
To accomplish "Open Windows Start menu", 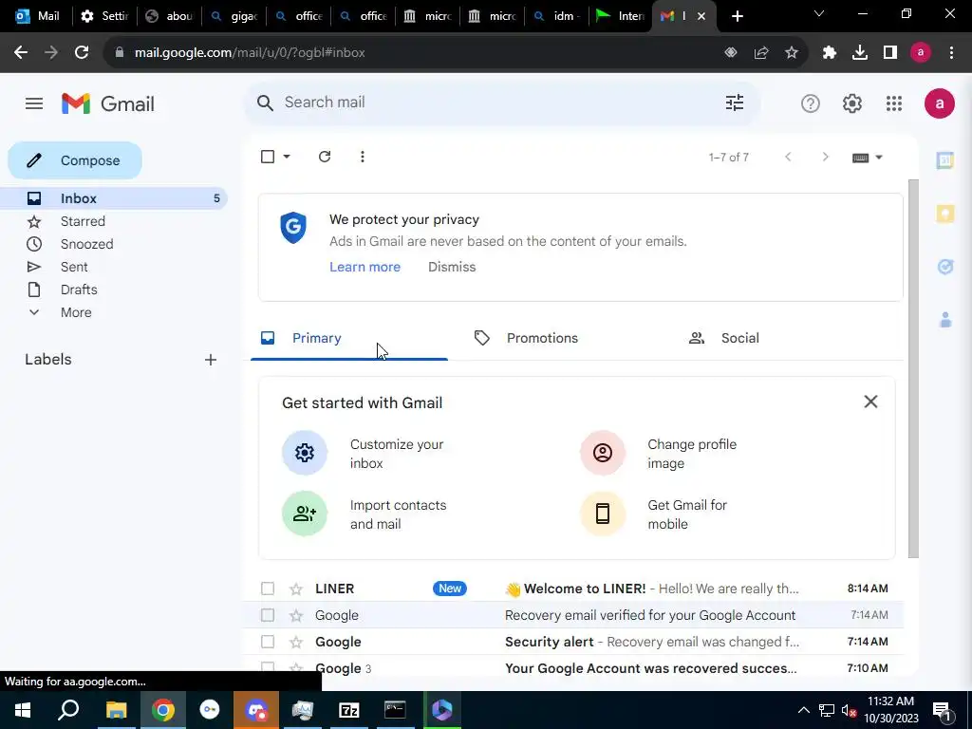I will pos(23,710).
